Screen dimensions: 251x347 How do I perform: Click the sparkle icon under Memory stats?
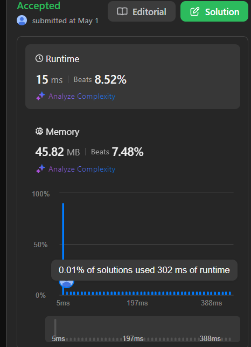[x=40, y=169]
